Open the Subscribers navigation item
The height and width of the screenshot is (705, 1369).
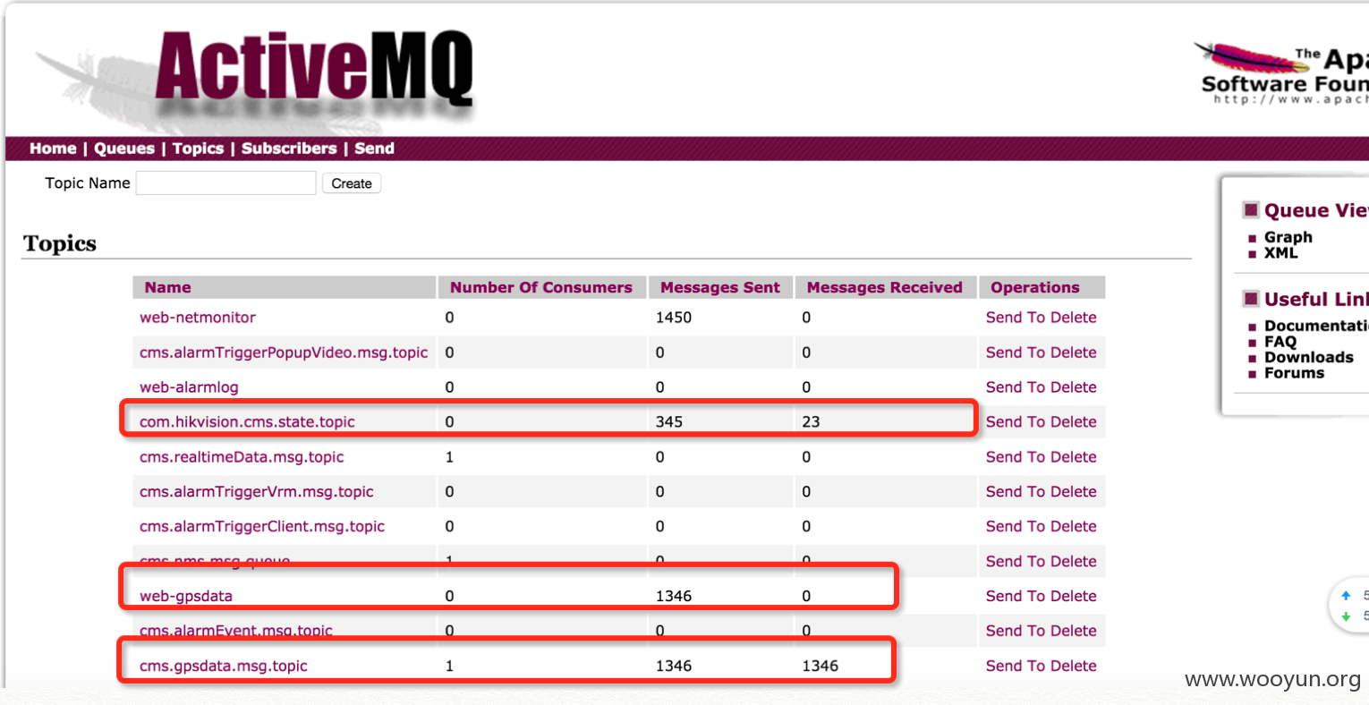(x=289, y=149)
